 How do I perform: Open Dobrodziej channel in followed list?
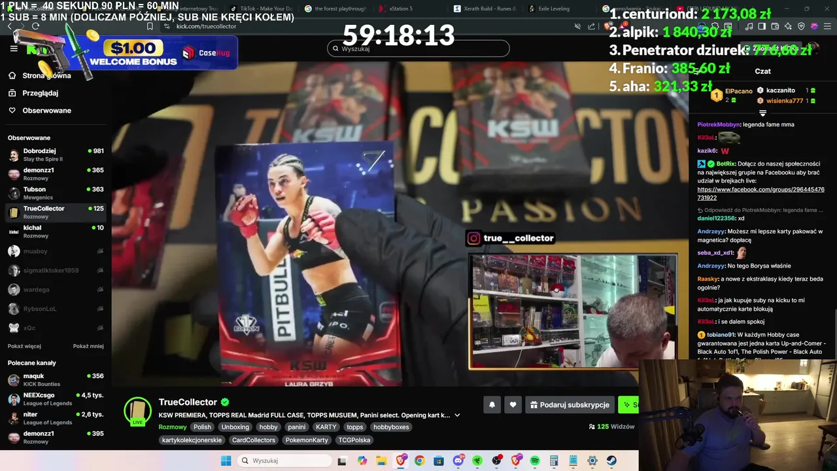56,154
